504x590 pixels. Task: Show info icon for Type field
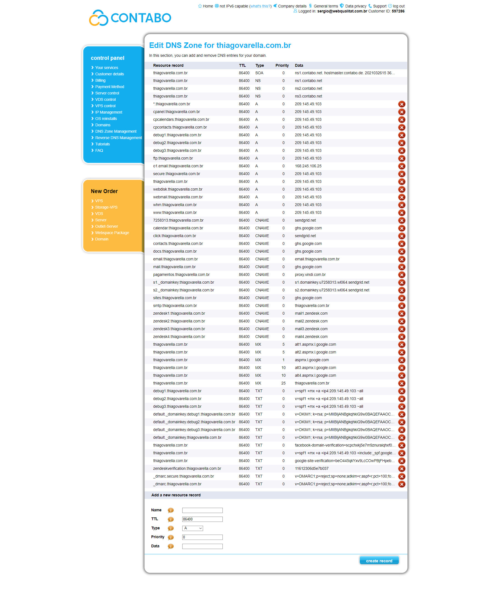coord(171,528)
